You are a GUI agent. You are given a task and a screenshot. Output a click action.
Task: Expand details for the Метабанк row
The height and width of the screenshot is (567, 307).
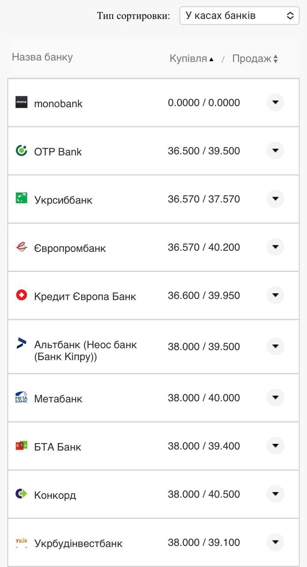click(275, 398)
